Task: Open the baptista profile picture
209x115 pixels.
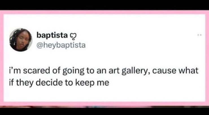Action: pyautogui.click(x=21, y=40)
